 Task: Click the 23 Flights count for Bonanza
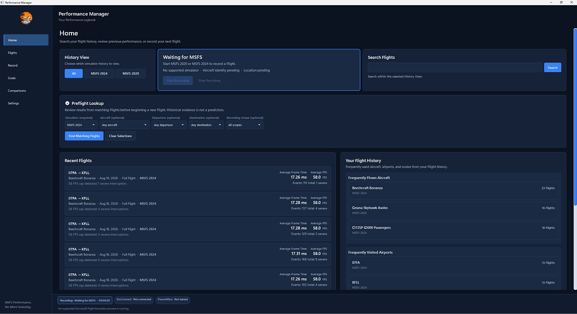pyautogui.click(x=548, y=188)
